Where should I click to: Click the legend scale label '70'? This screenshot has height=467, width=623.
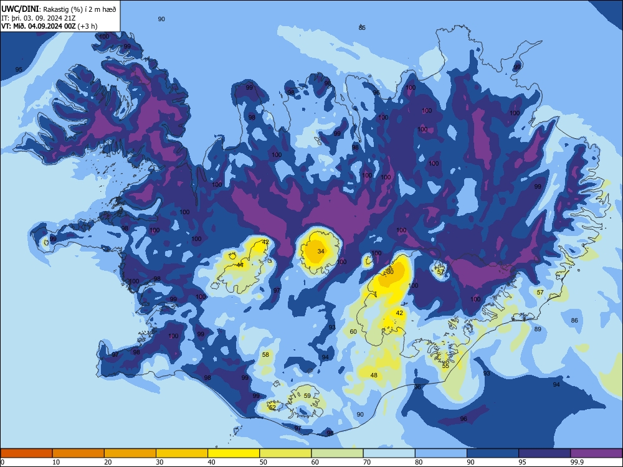coord(367,462)
